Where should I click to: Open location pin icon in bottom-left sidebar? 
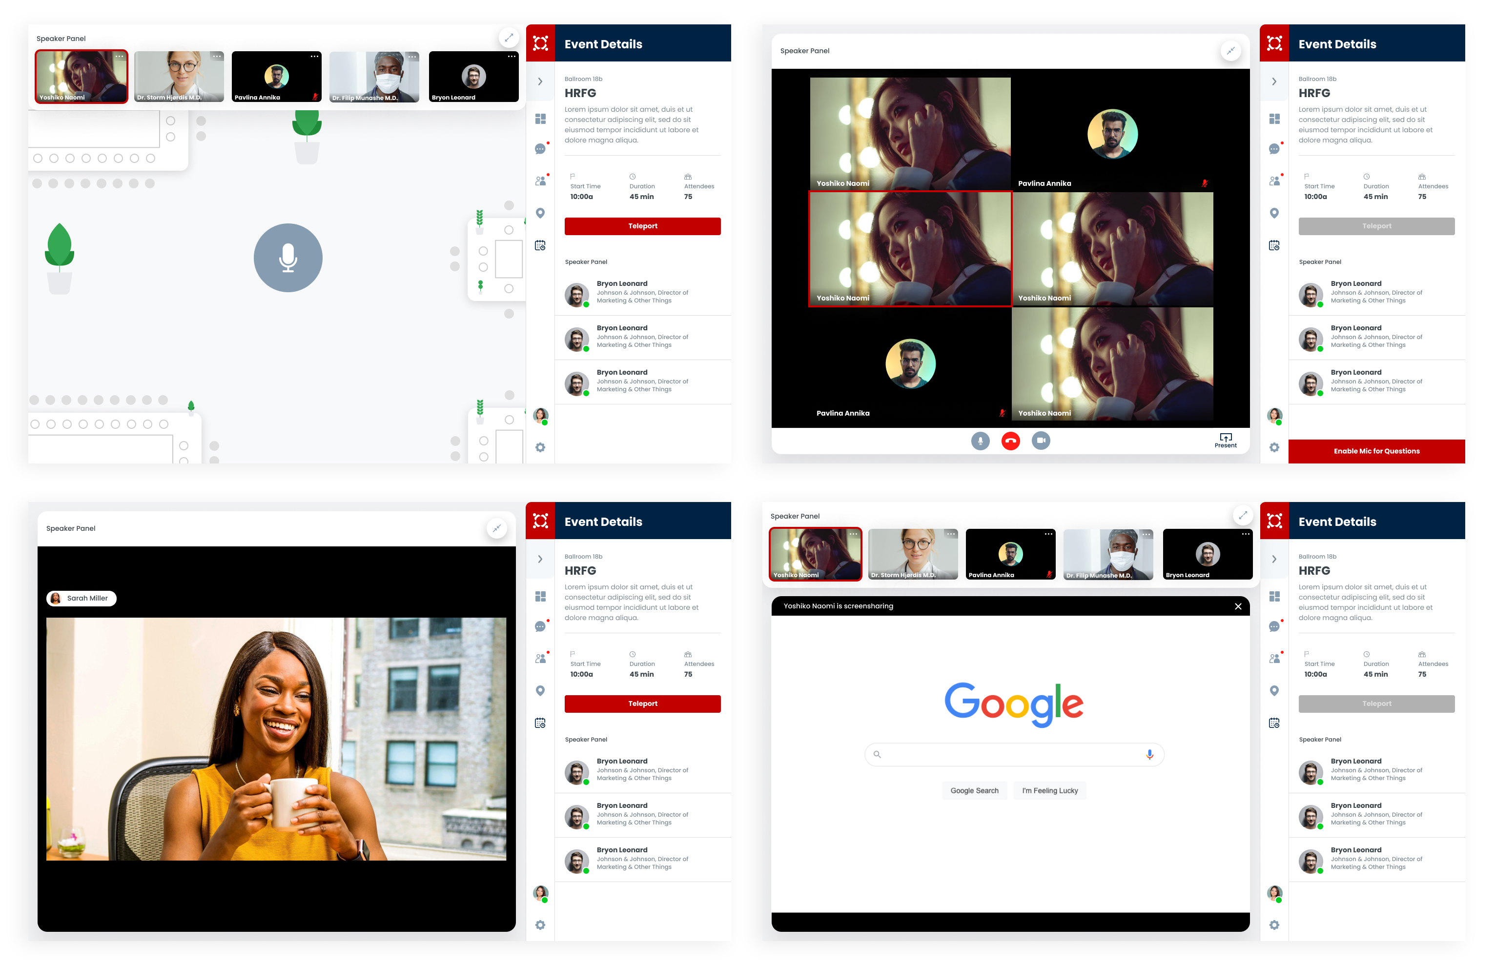coord(540,690)
